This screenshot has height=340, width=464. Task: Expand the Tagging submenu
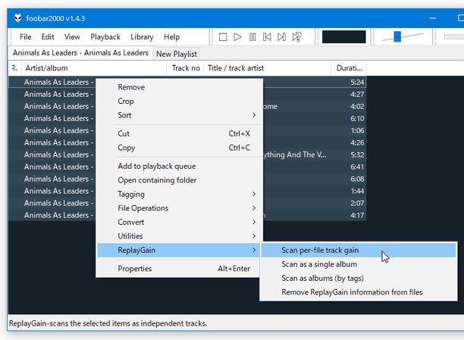tap(180, 194)
